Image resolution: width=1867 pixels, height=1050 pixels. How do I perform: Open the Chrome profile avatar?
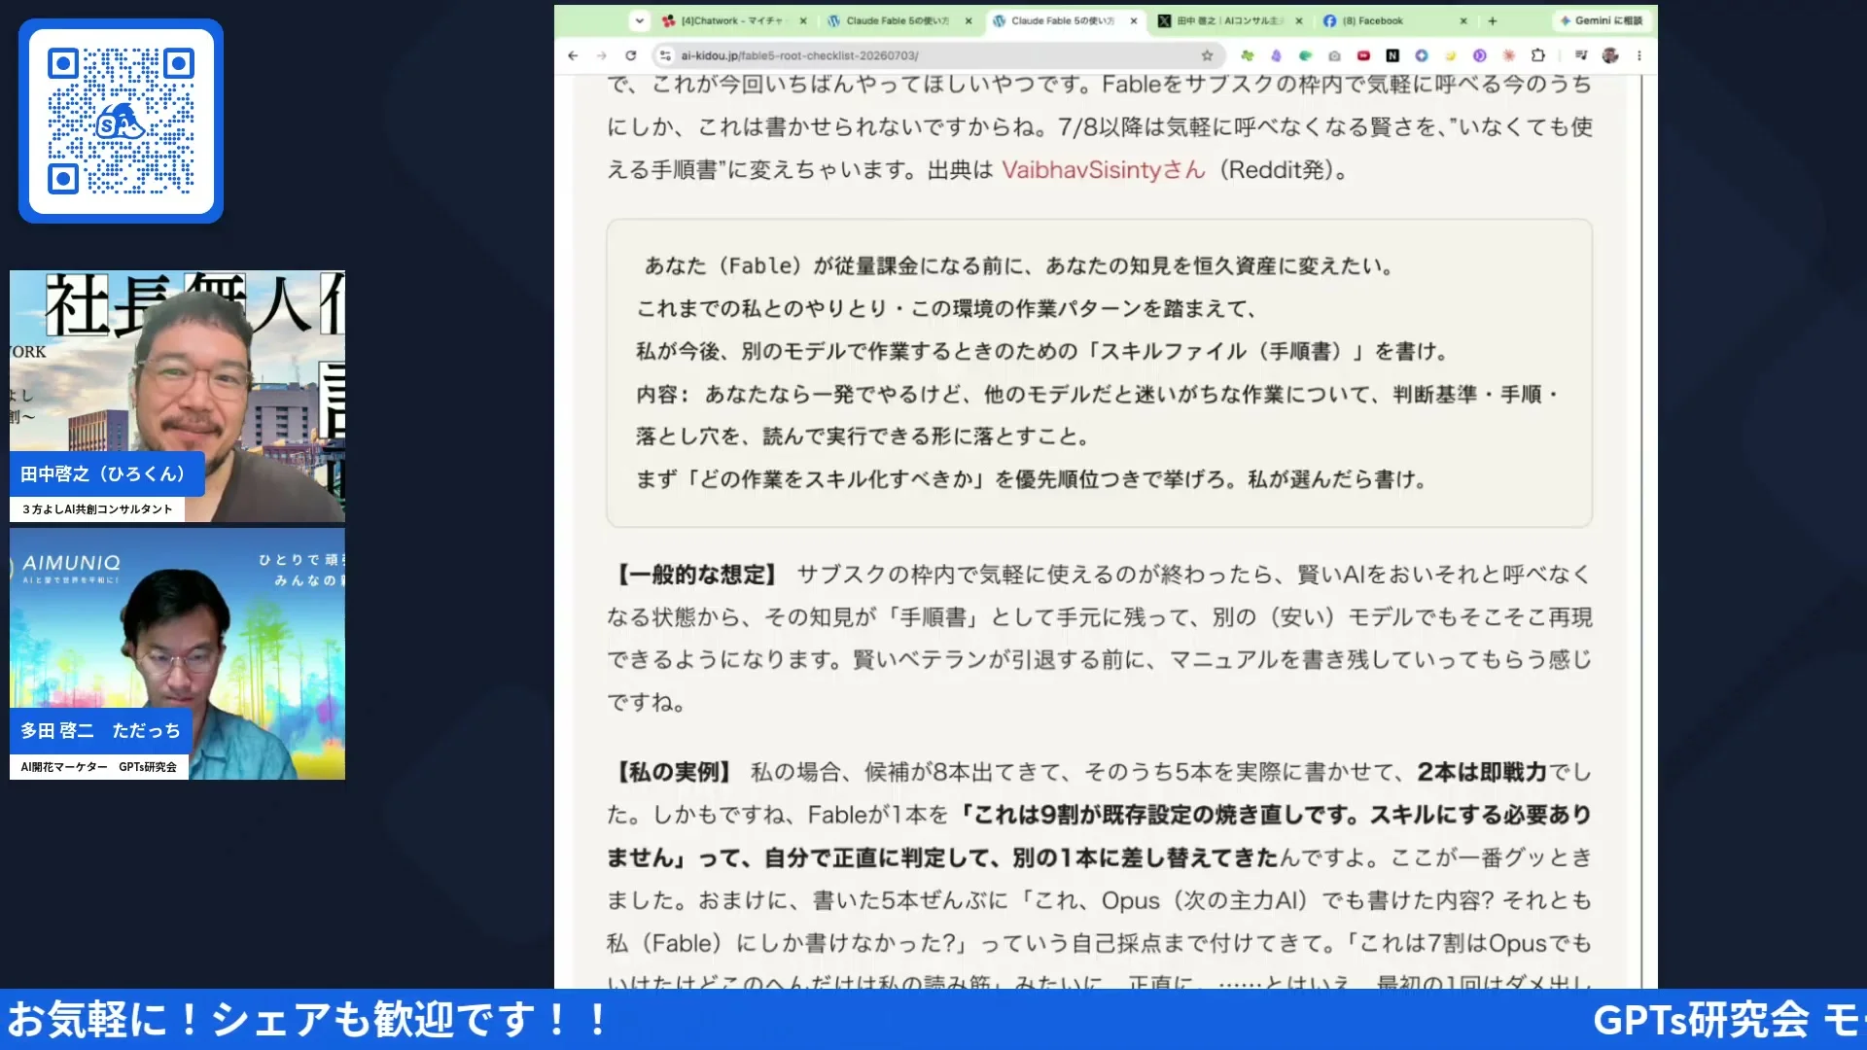coord(1610,55)
